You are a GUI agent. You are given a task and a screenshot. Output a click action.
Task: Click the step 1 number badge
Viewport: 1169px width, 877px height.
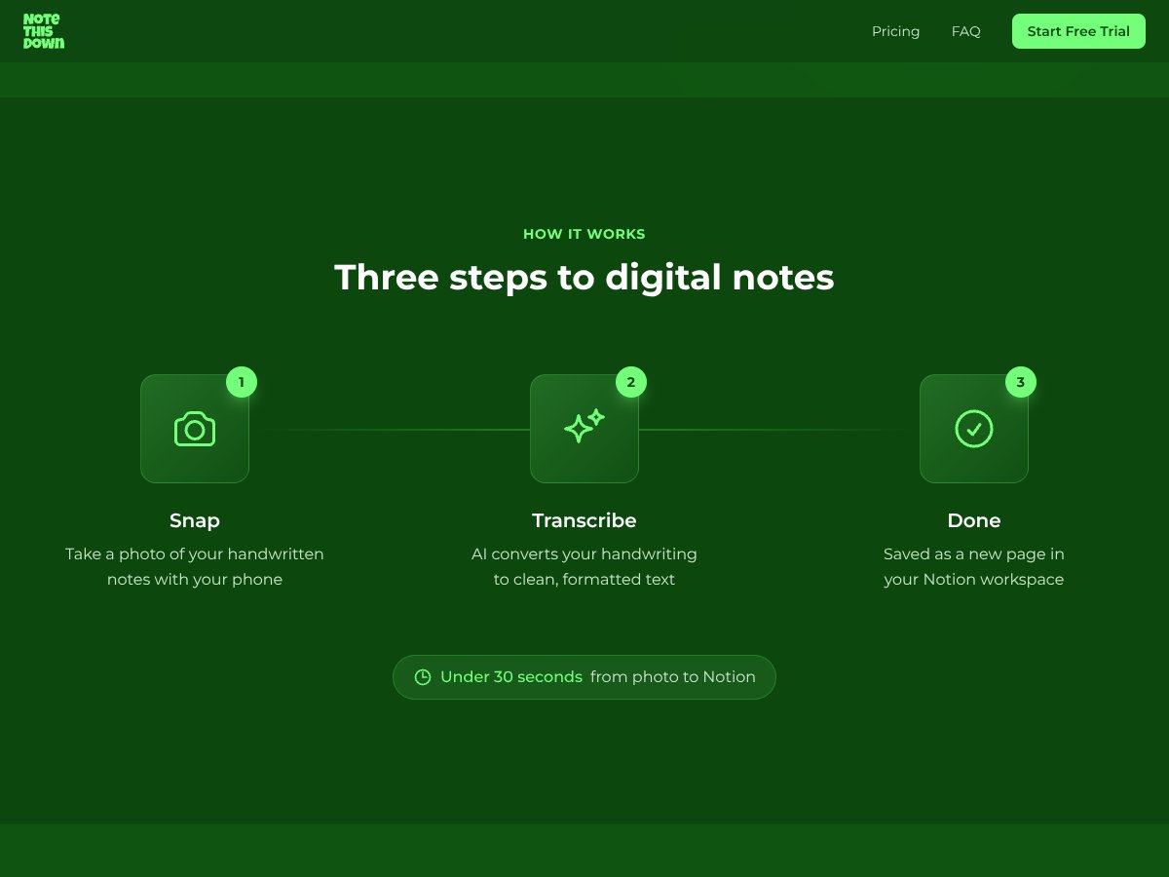(242, 382)
